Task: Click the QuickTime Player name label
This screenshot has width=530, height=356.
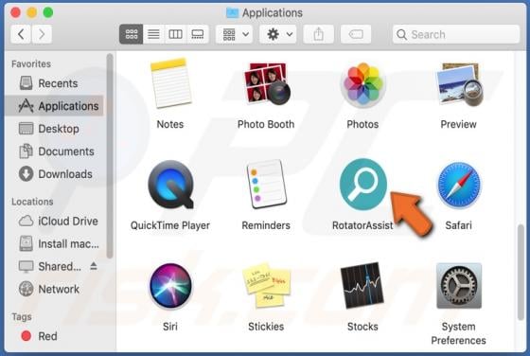Action: (170, 225)
